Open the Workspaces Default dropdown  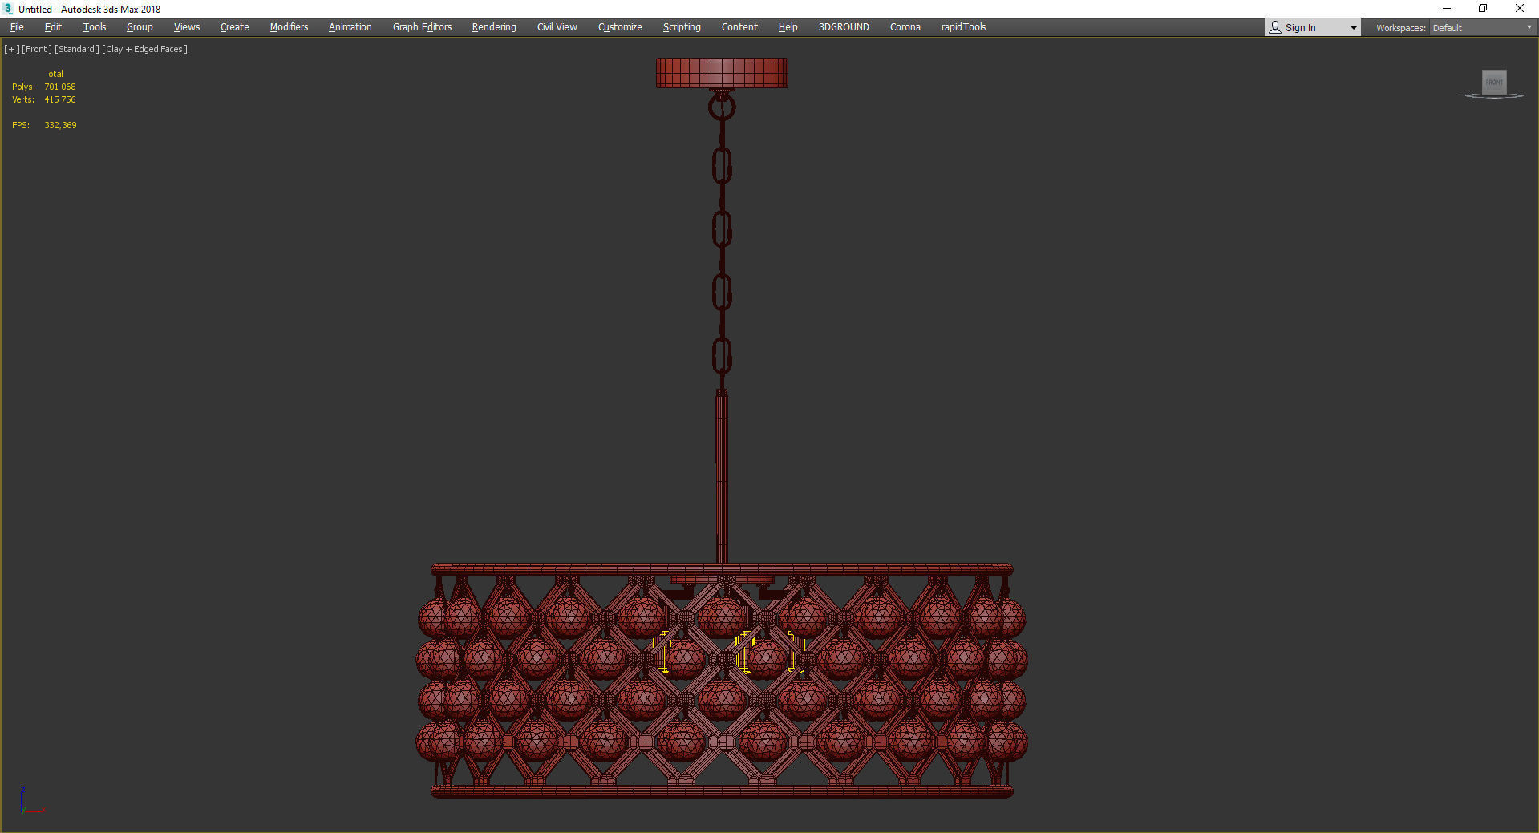tap(1481, 28)
